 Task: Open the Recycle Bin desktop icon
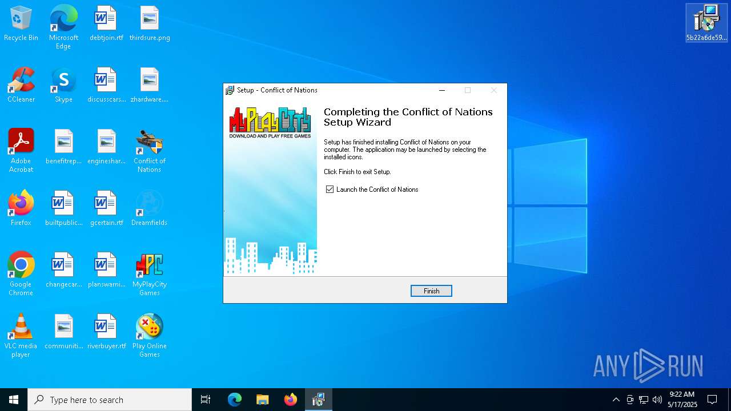click(21, 24)
